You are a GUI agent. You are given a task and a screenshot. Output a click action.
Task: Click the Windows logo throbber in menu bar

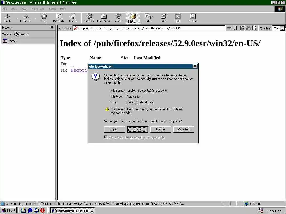[x=280, y=9]
